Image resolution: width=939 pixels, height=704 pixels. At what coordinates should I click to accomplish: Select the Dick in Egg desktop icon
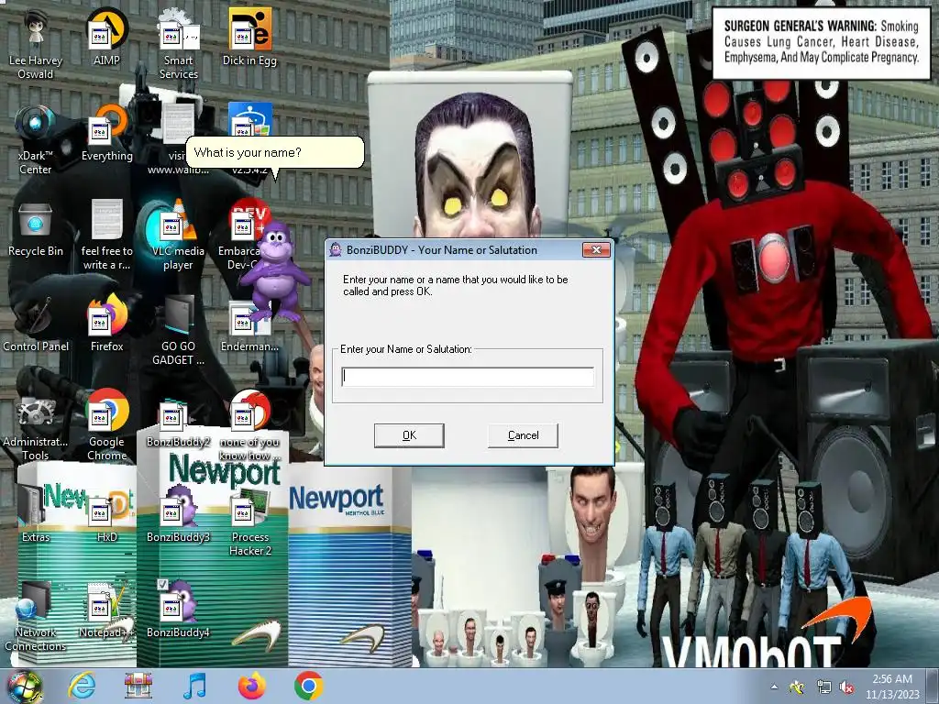pos(249,37)
